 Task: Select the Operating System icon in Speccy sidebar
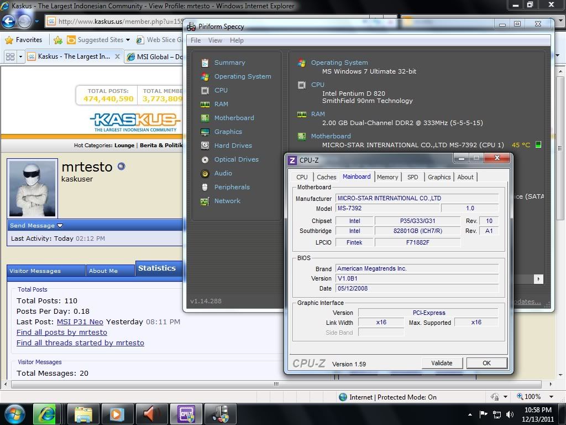click(205, 76)
